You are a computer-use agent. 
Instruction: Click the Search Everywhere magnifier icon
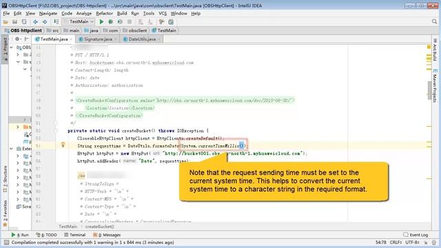(x=434, y=21)
